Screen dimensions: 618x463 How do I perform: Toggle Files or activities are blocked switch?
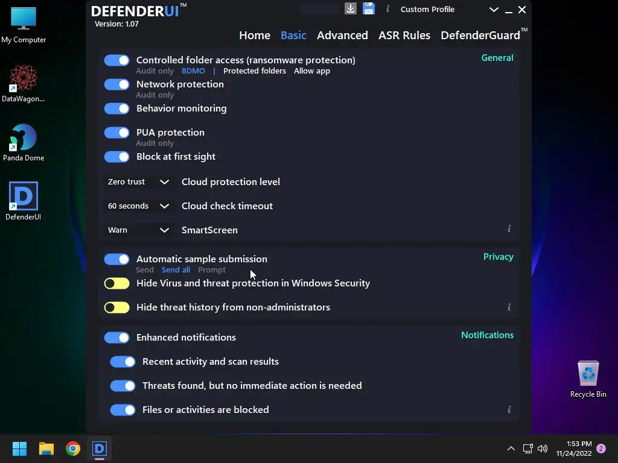tap(123, 410)
